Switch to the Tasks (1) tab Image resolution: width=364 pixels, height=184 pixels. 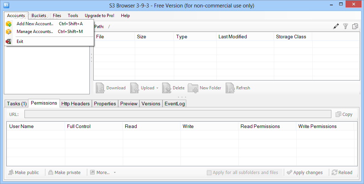point(16,104)
